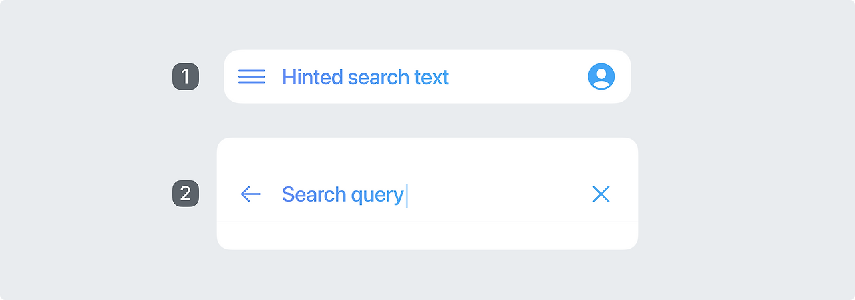Image resolution: width=855 pixels, height=300 pixels.
Task: Place the caret at the blinking text cursor
Action: click(407, 195)
